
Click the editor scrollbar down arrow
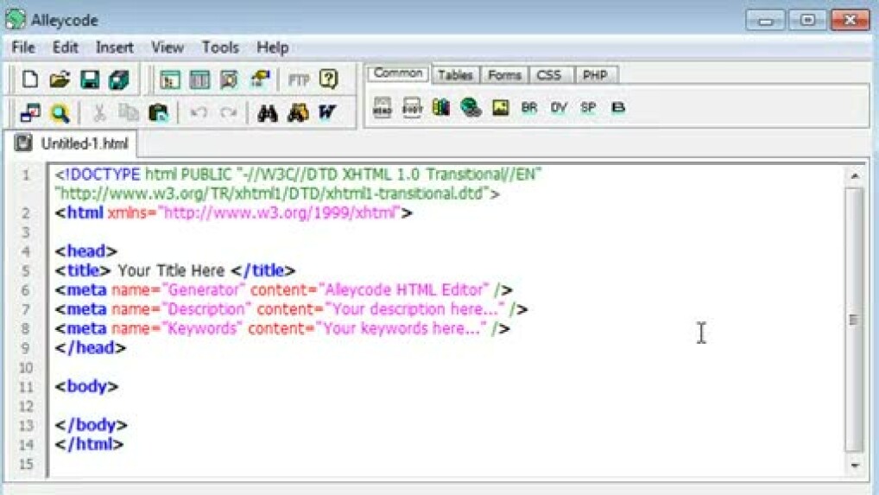tap(854, 465)
